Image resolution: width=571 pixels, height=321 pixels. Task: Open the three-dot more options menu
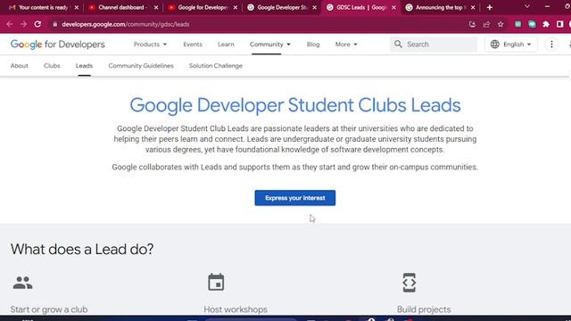click(x=551, y=45)
